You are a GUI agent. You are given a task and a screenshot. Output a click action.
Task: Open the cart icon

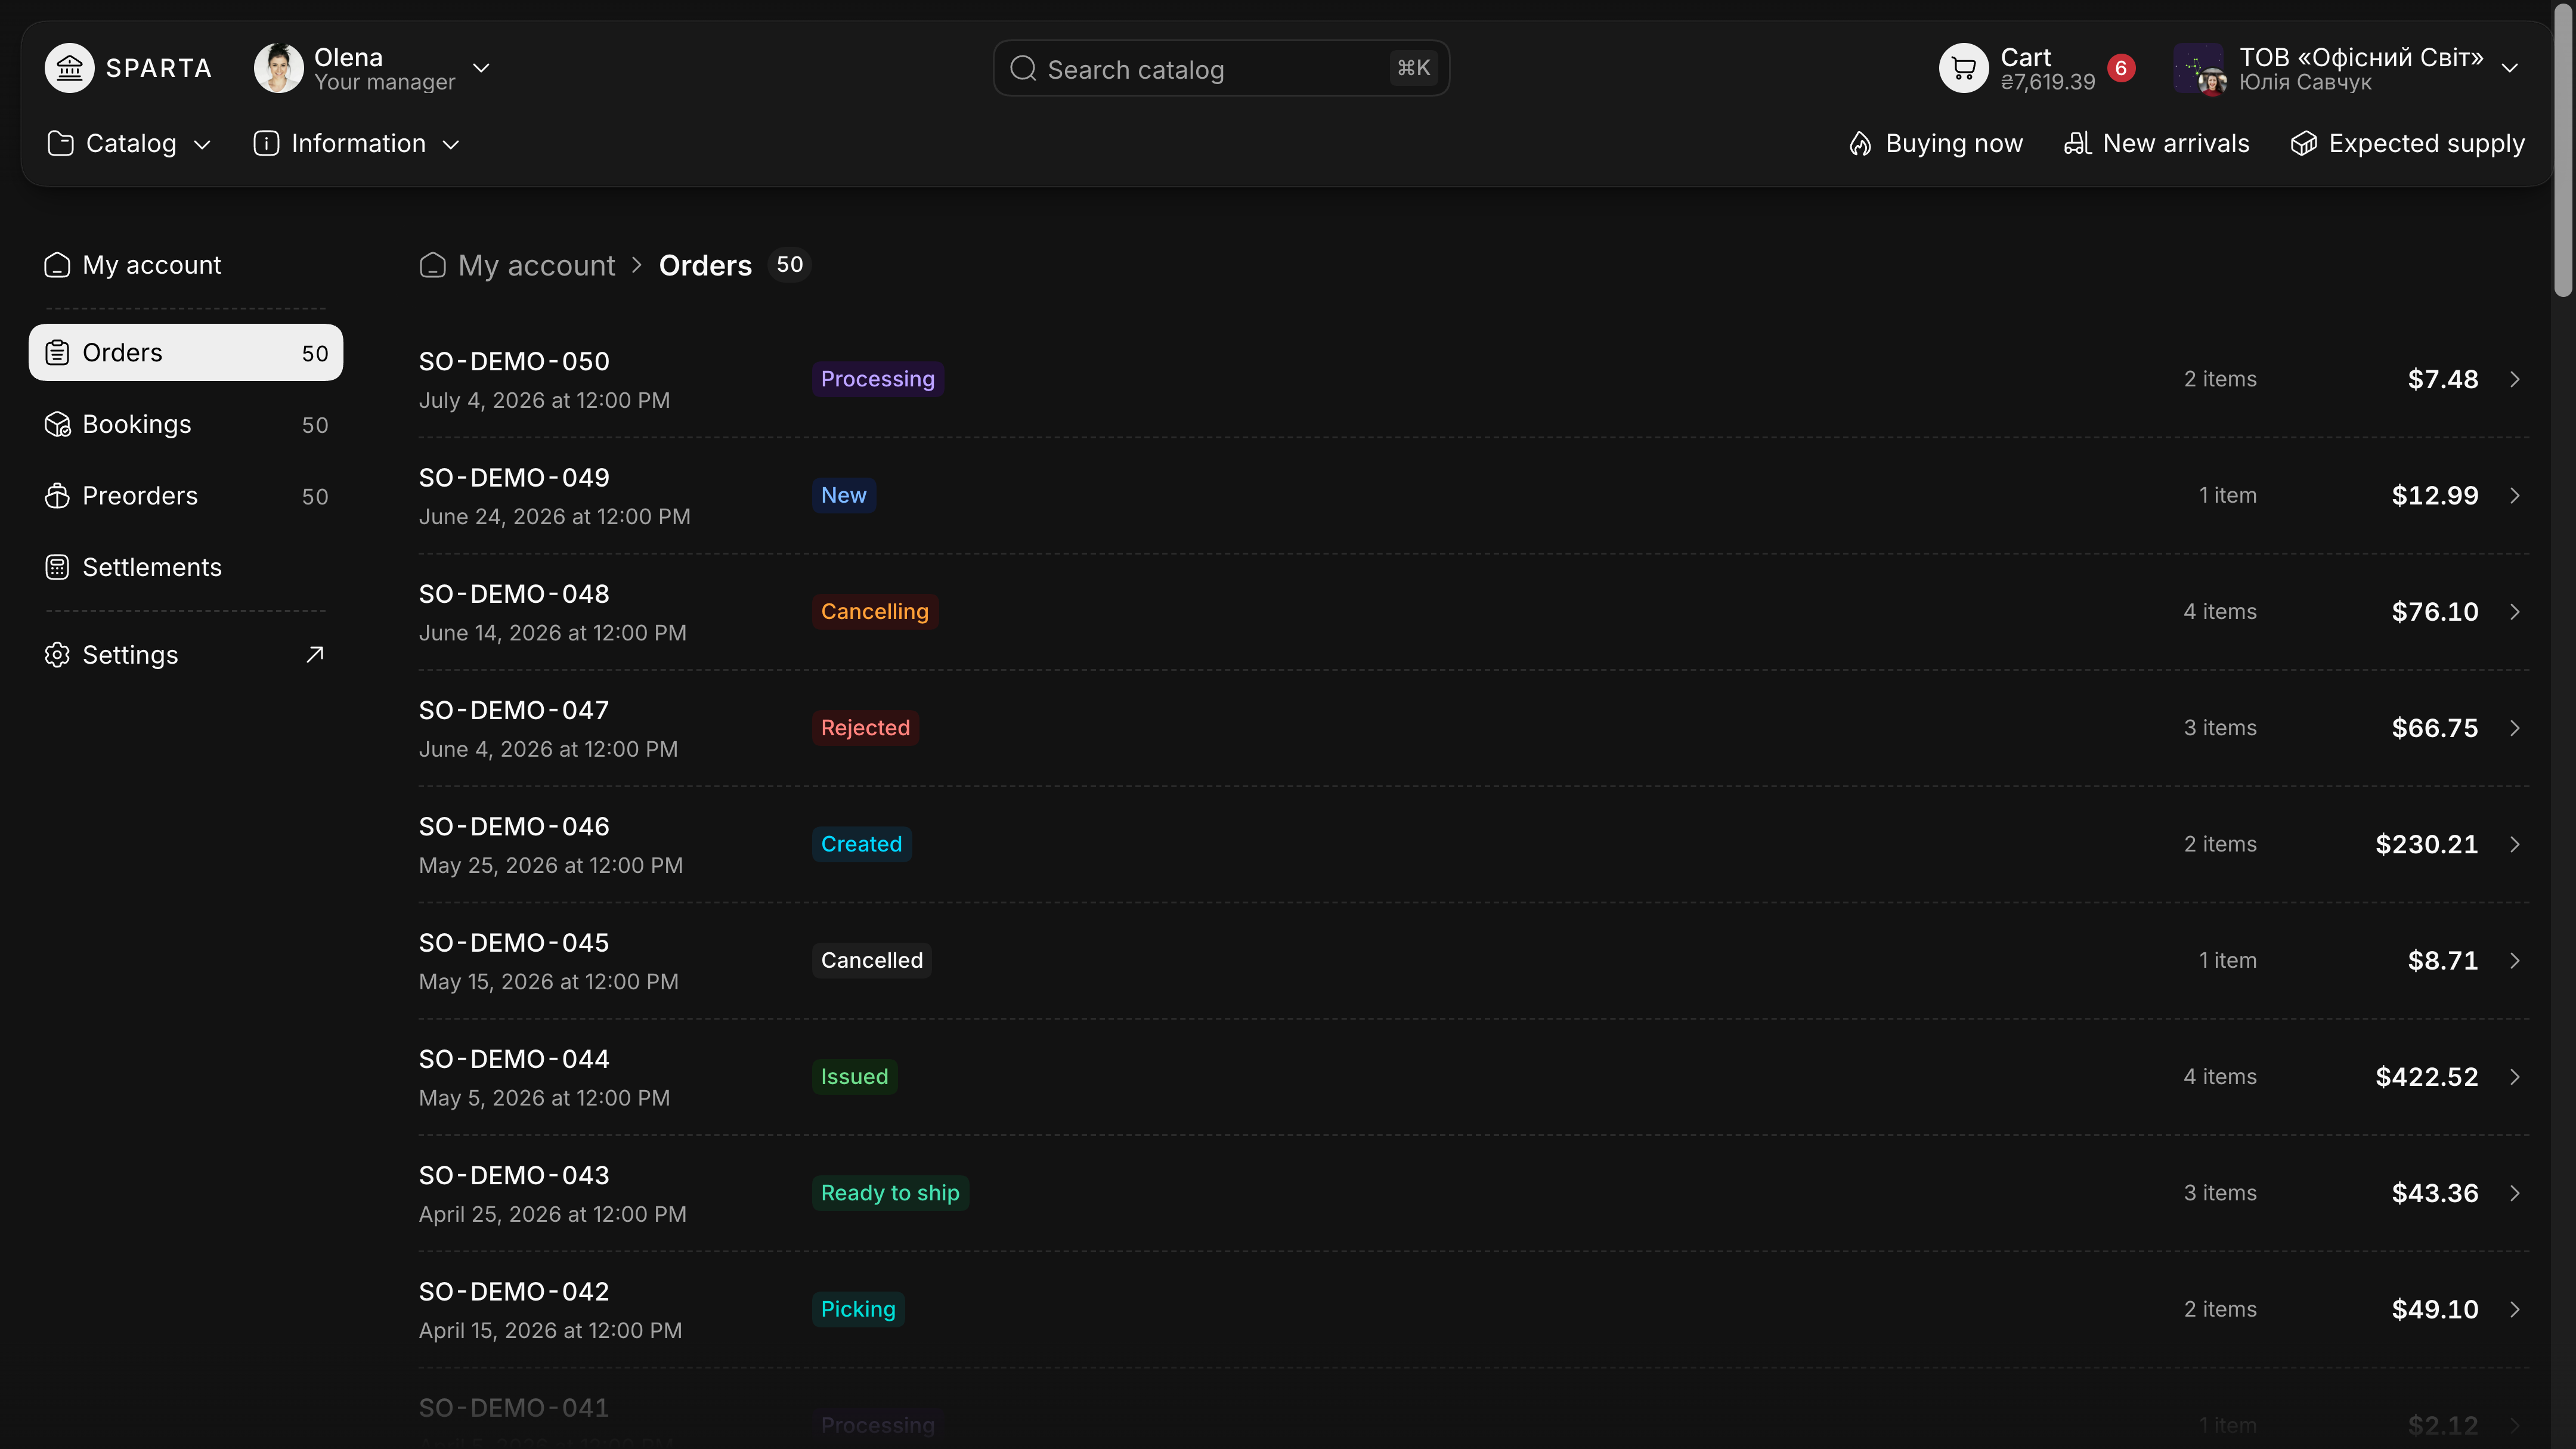(x=1963, y=68)
